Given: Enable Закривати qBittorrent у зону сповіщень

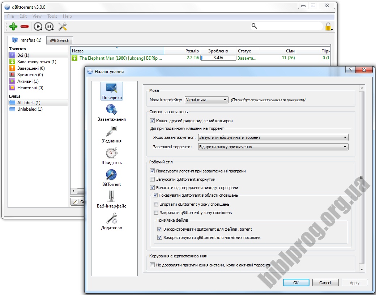Looking at the screenshot, I should point(156,213).
